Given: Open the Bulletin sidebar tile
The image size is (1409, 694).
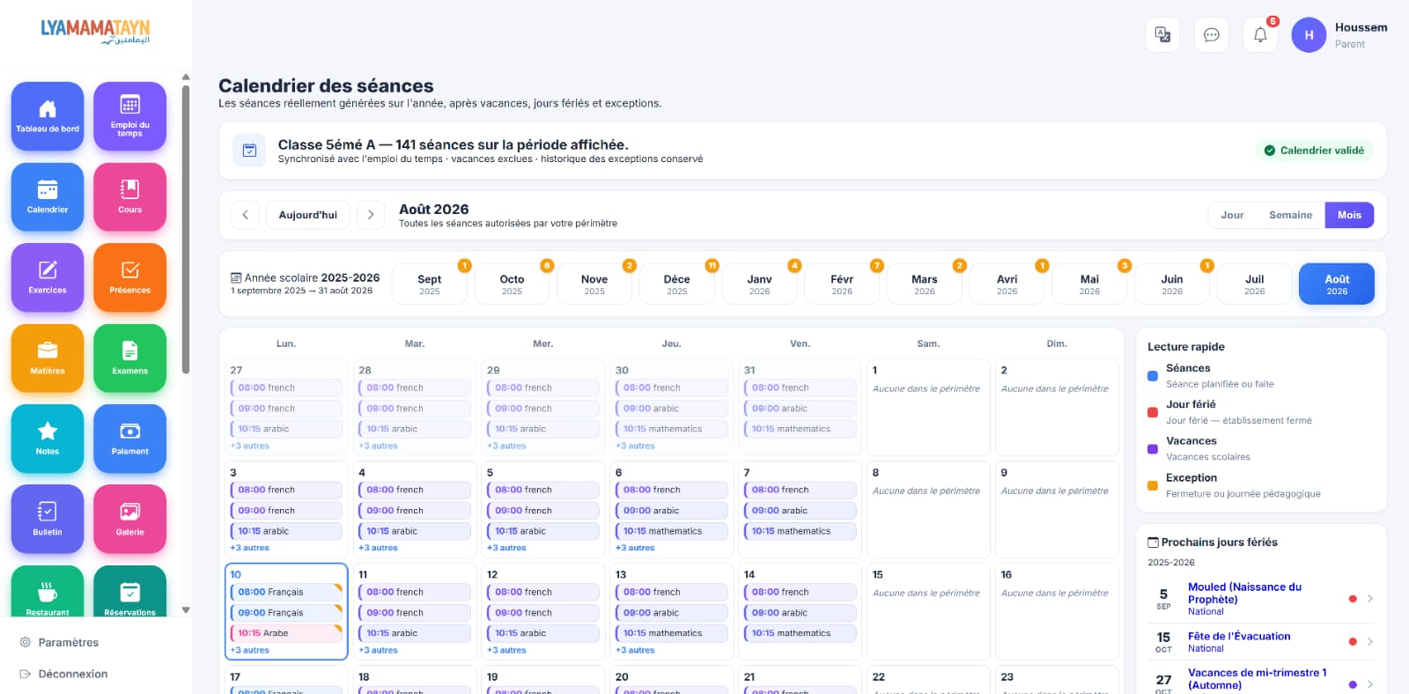Looking at the screenshot, I should pos(48,520).
